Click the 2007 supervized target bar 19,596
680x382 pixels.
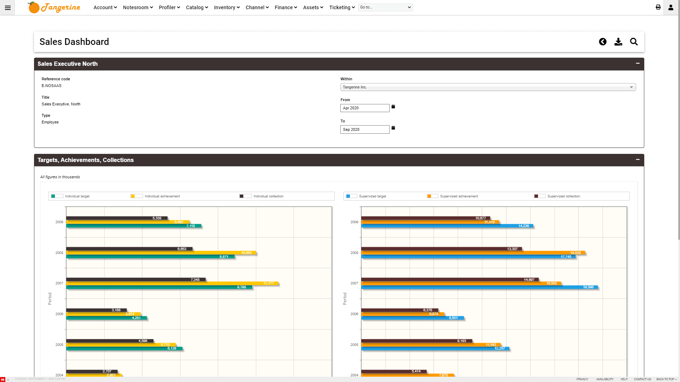click(x=480, y=287)
